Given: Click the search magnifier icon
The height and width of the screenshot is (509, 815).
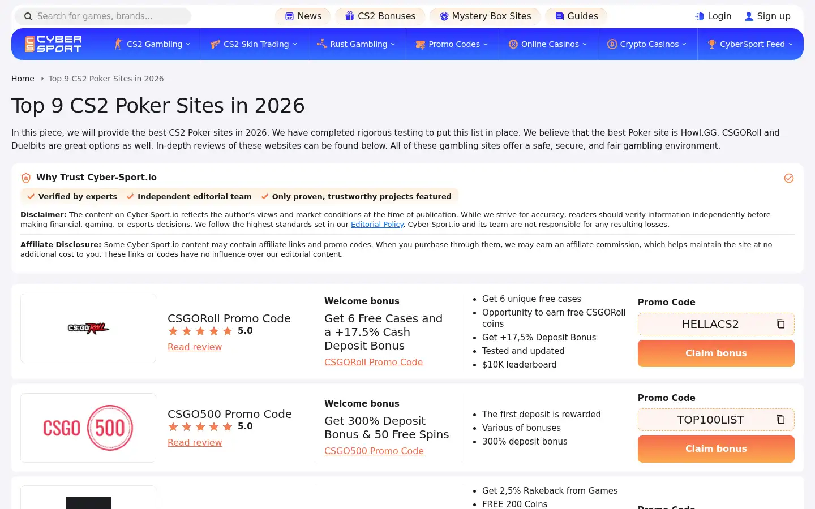Looking at the screenshot, I should point(28,16).
